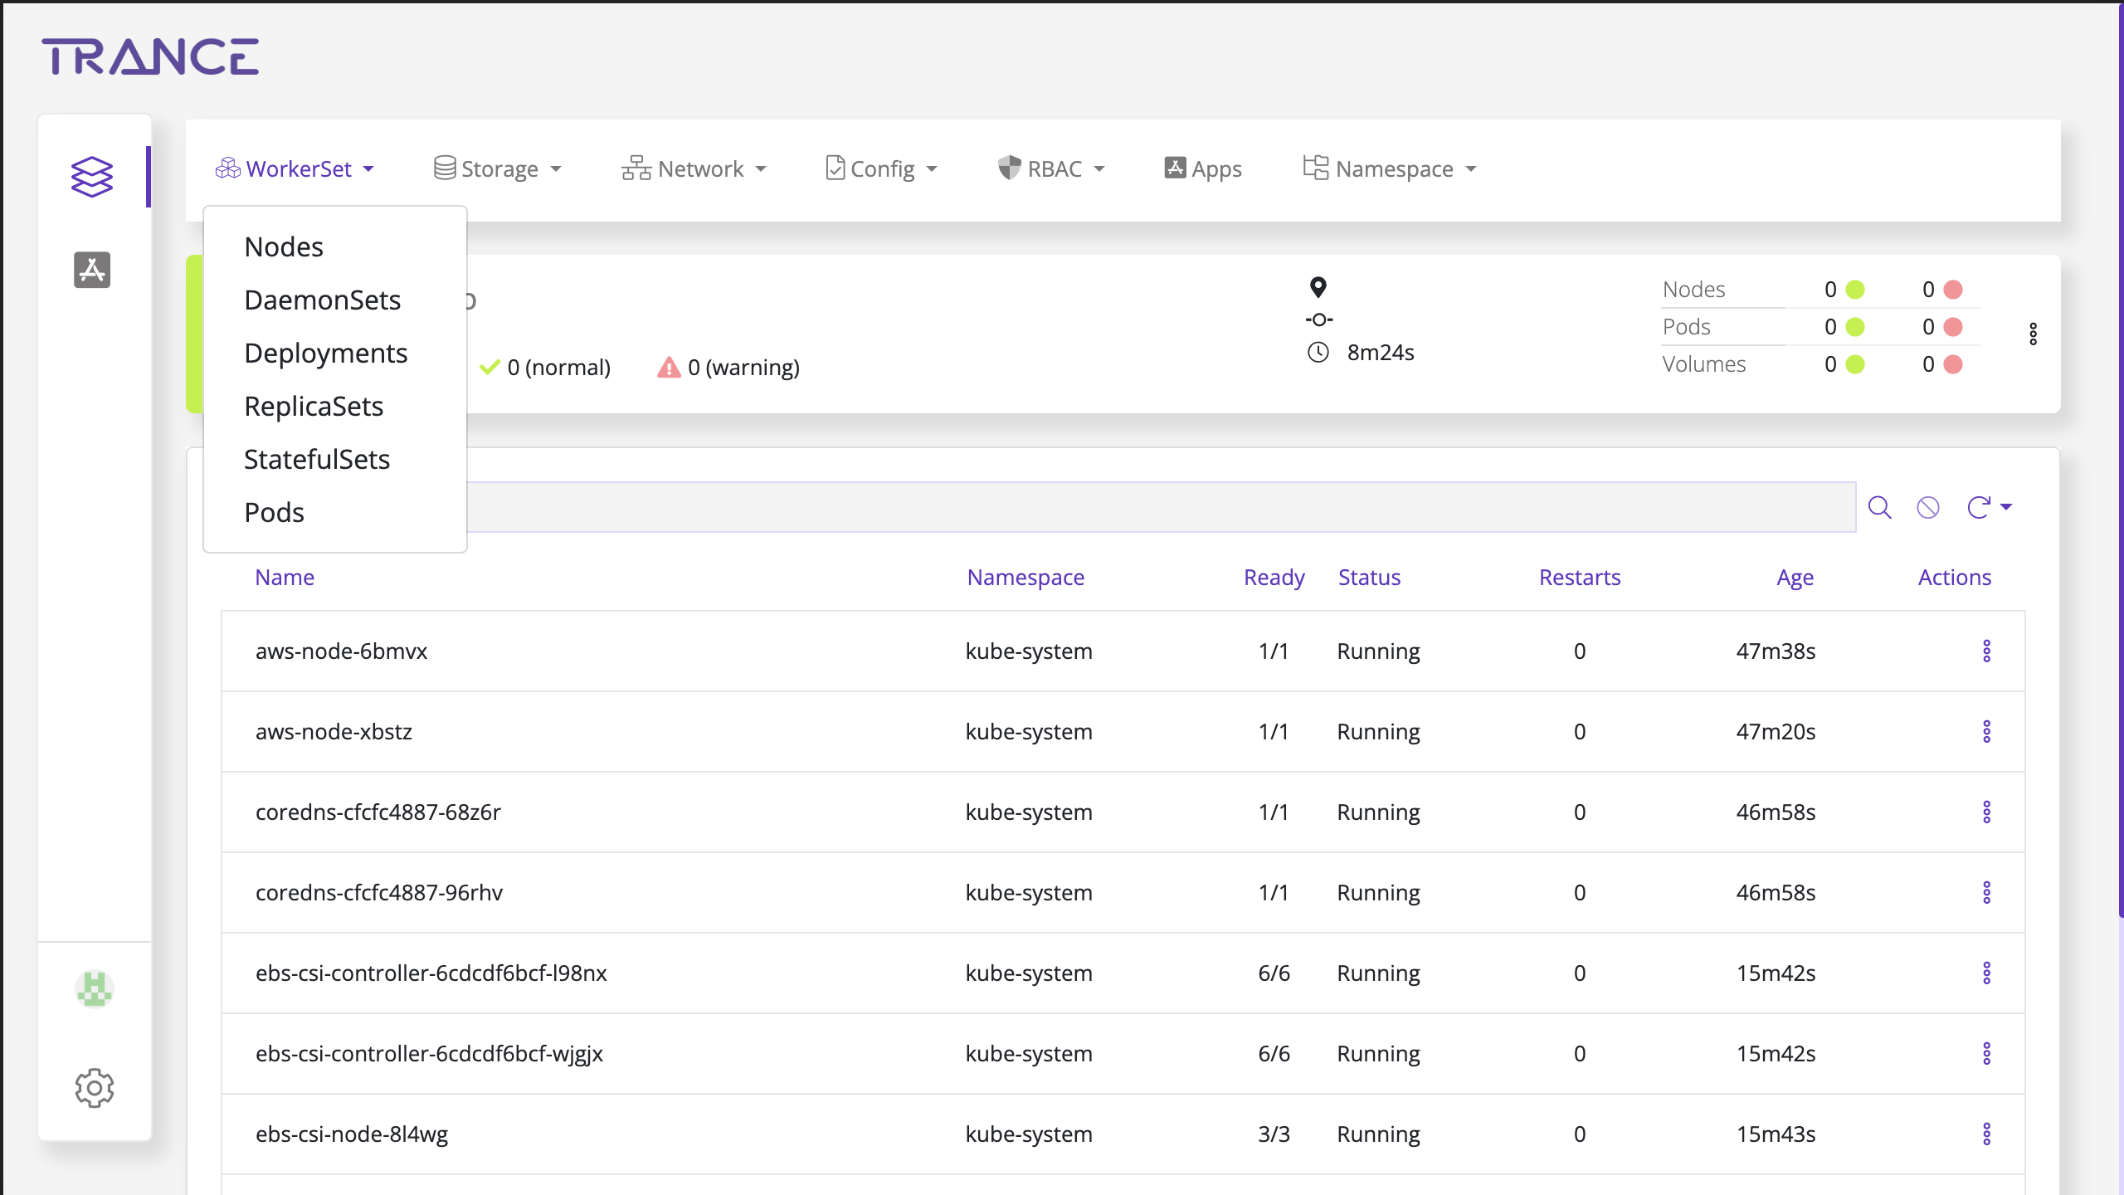Click into the pod search field
Image resolution: width=2124 pixels, height=1195 pixels.
(x=1162, y=507)
